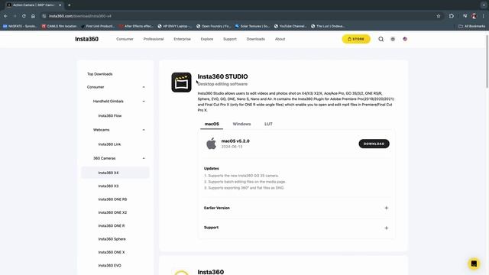The width and height of the screenshot is (489, 275).
Task: Click the language flag icon in the header
Action: tap(405, 39)
